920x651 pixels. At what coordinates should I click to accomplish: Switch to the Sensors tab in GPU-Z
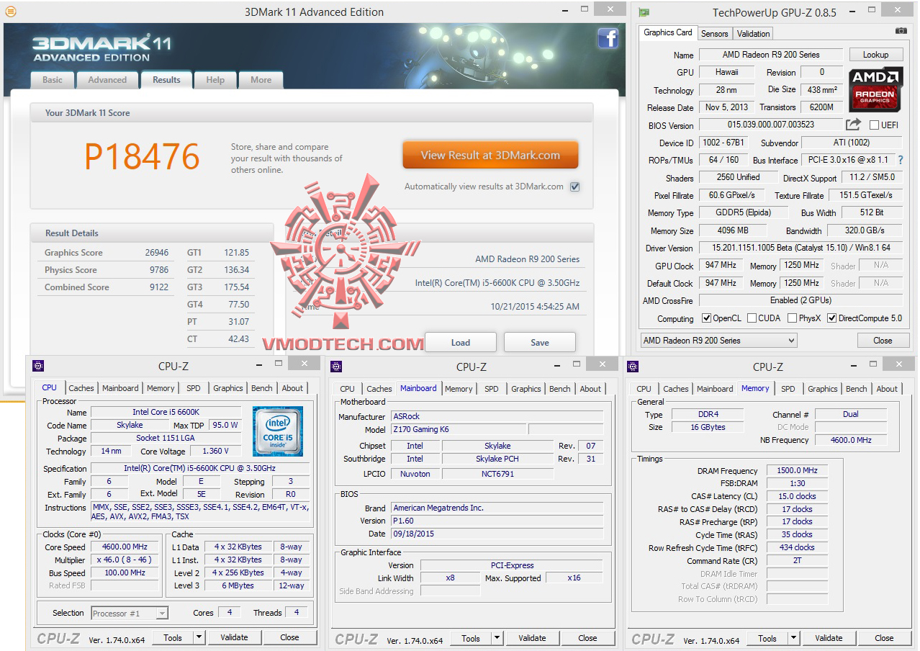pyautogui.click(x=714, y=34)
